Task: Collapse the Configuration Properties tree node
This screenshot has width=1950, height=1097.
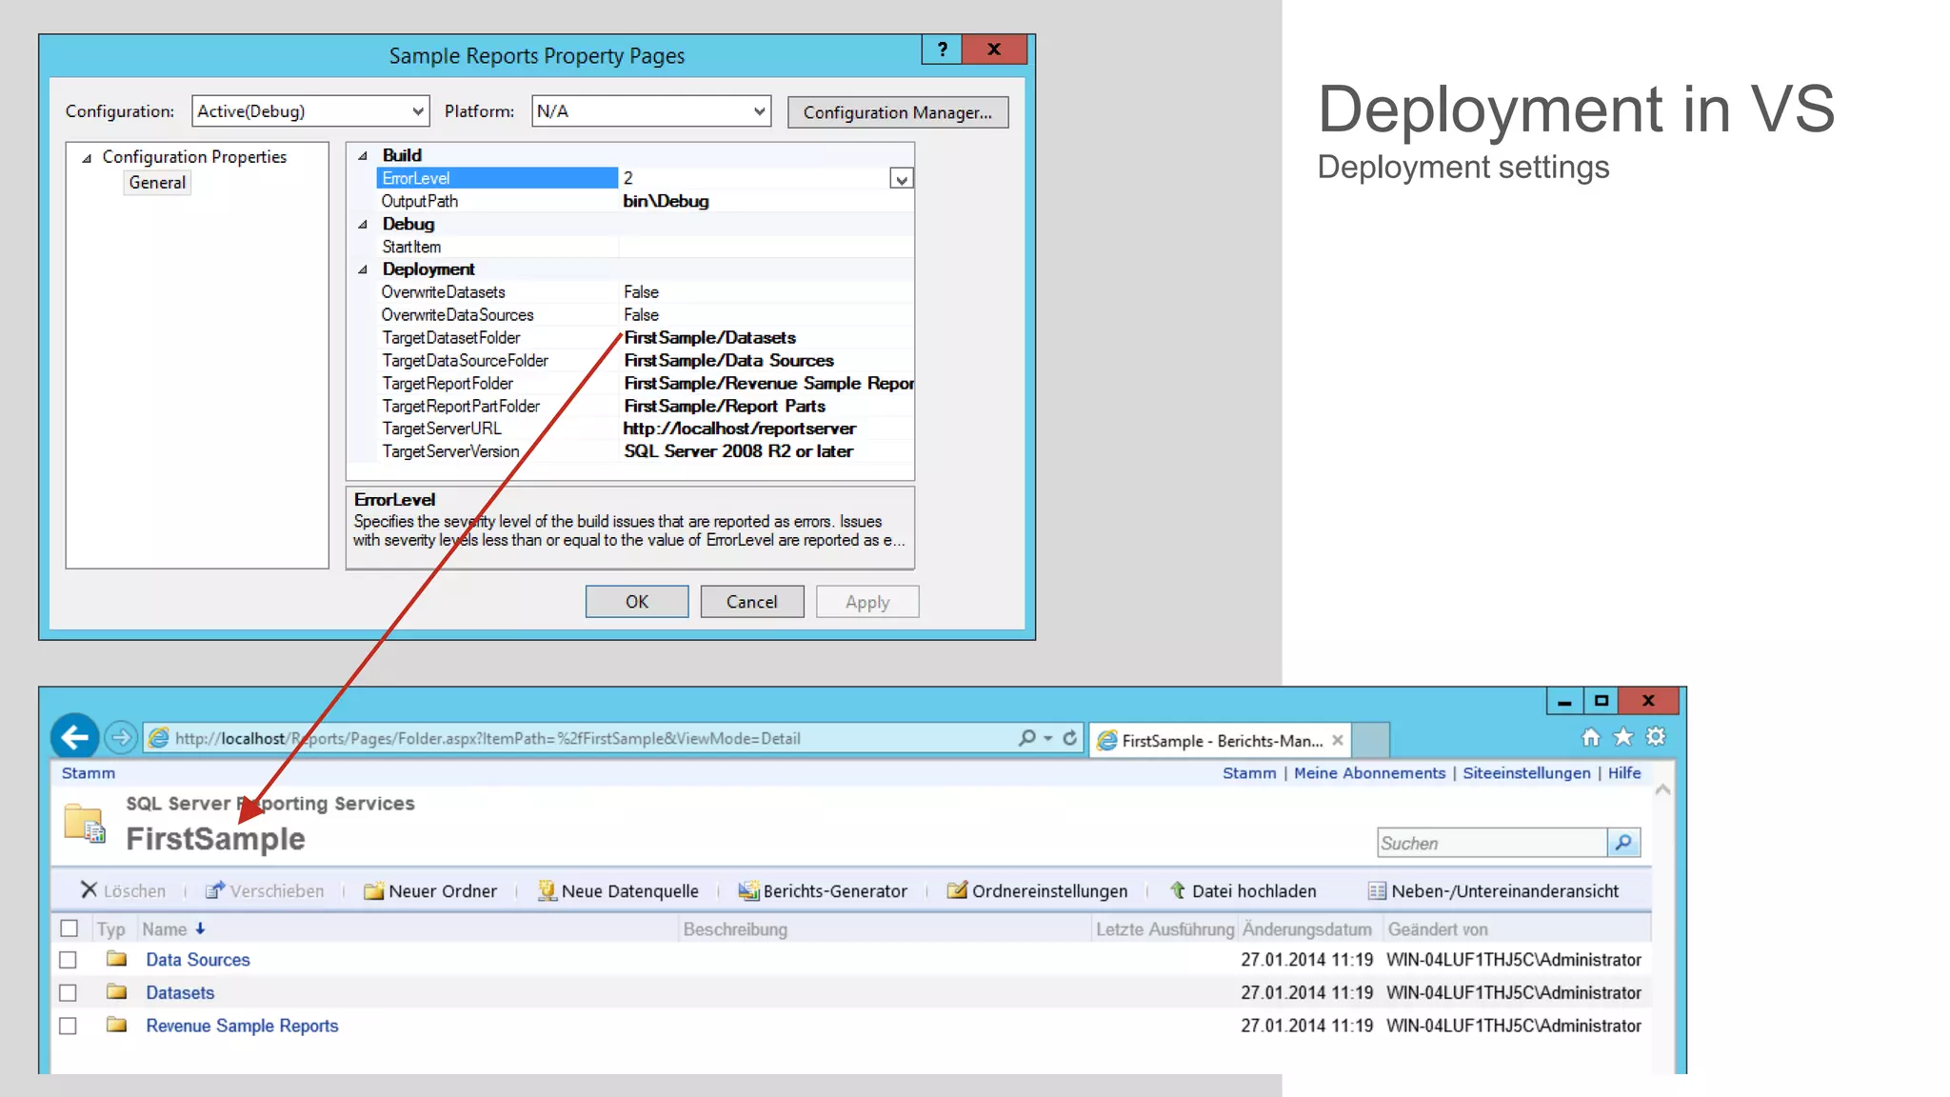Action: (x=87, y=158)
